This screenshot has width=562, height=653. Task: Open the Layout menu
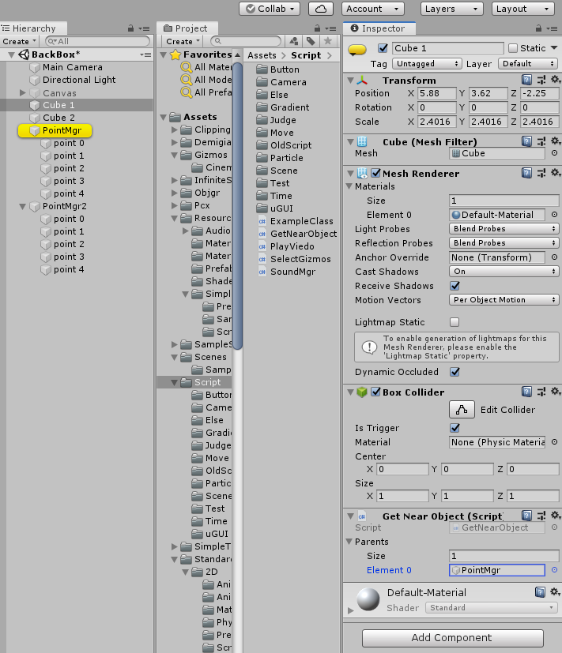[x=522, y=9]
